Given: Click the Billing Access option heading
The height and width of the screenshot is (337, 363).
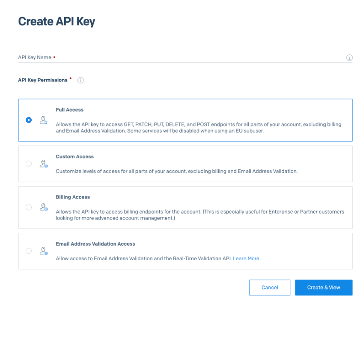Looking at the screenshot, I should (73, 197).
